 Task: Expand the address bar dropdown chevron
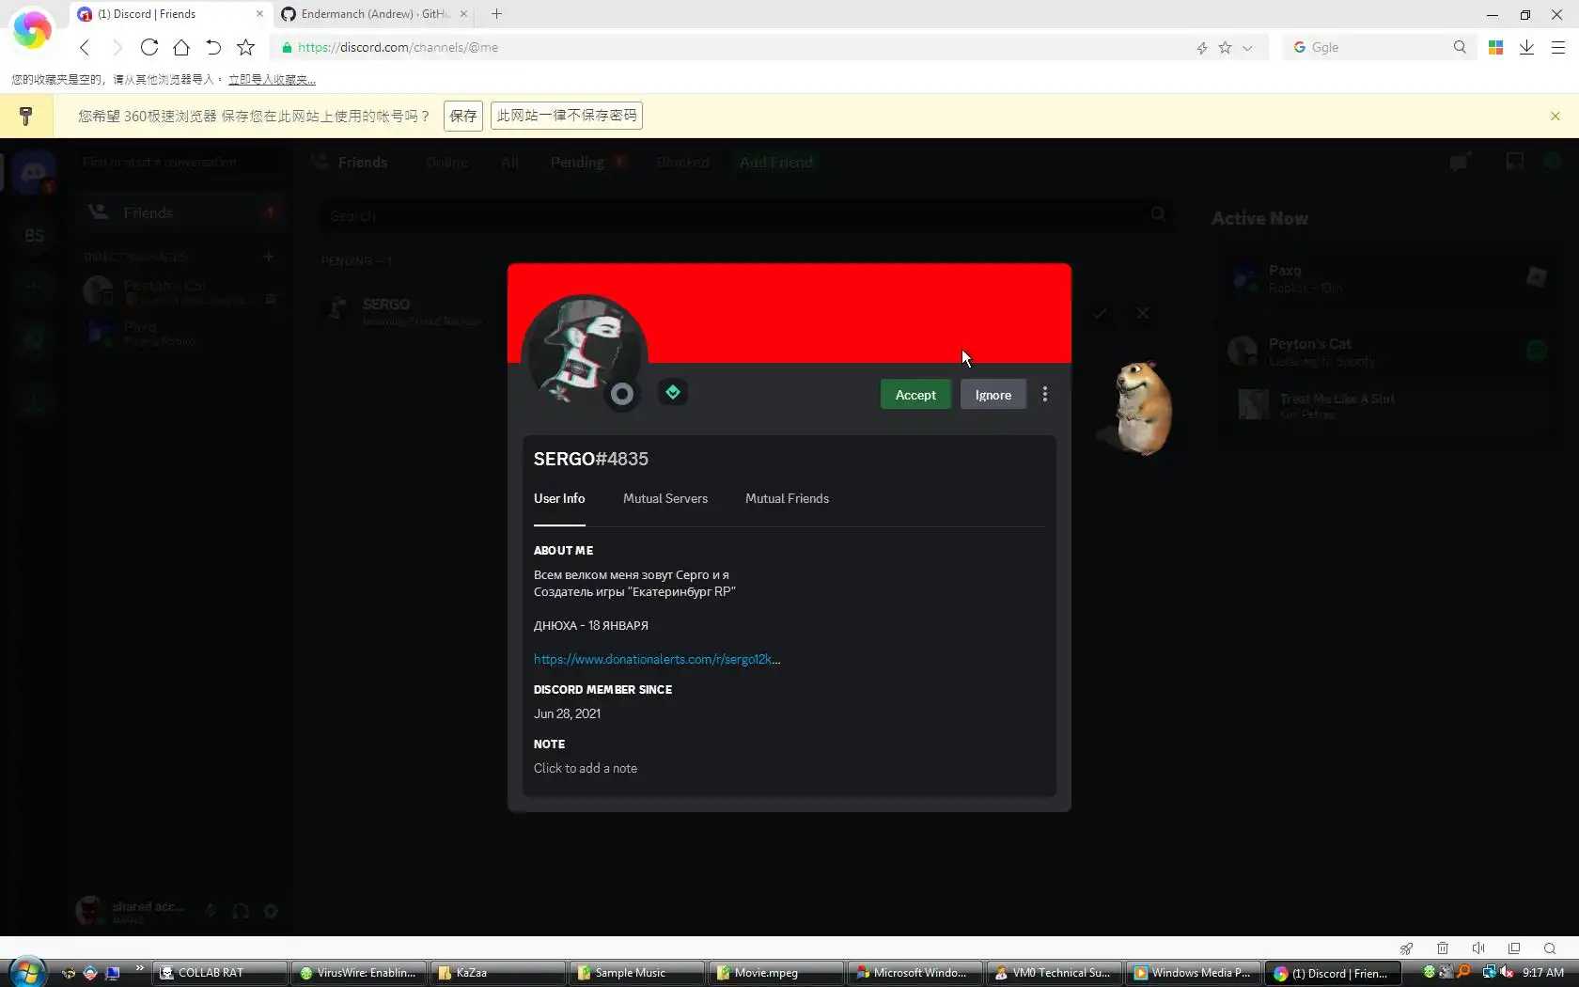[x=1247, y=47]
